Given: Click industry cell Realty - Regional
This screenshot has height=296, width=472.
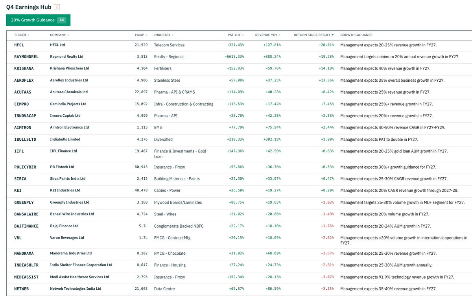Looking at the screenshot, I should [169, 57].
